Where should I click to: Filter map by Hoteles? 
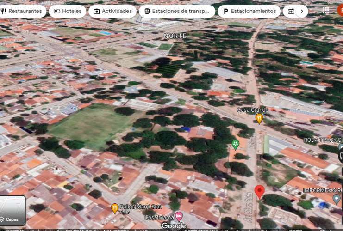pyautogui.click(x=68, y=11)
